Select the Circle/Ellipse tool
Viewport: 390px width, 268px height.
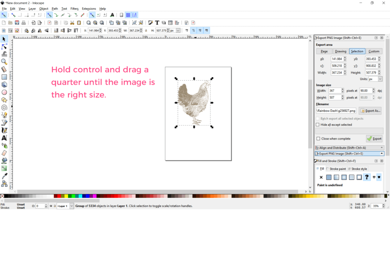[x=4, y=92]
